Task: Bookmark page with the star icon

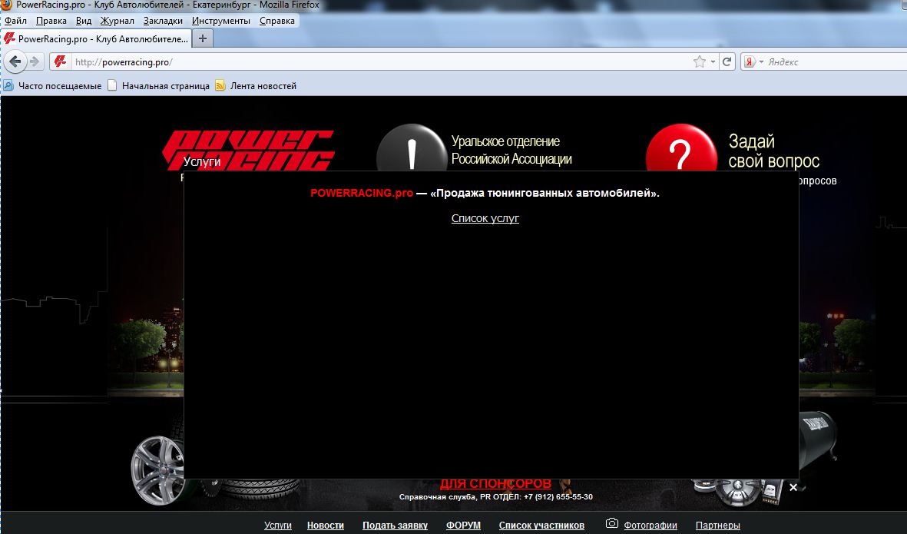Action: [700, 61]
